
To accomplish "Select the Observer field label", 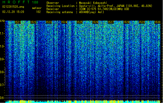I will (x=53, y=3).
